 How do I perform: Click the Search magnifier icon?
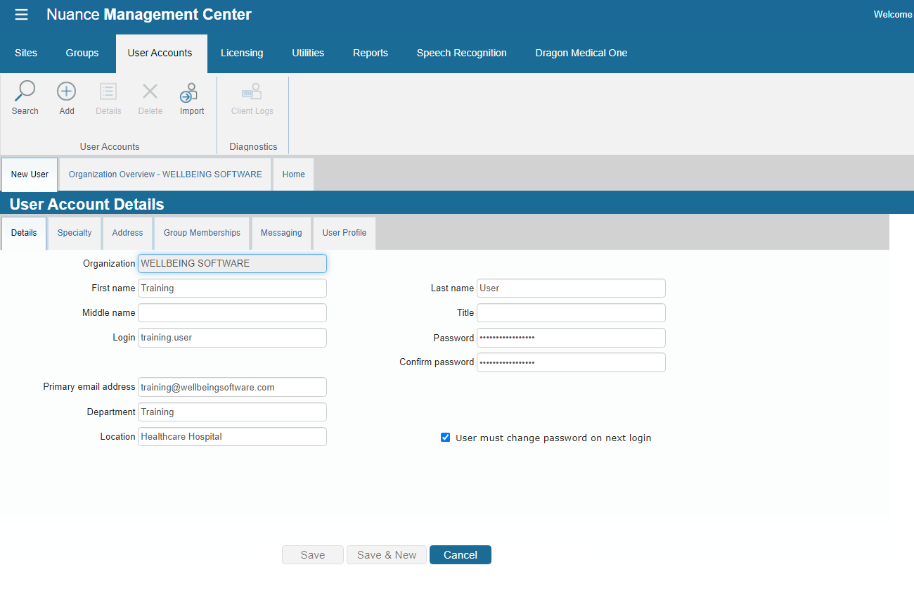pos(25,91)
